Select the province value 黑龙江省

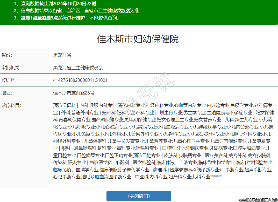[62, 55]
